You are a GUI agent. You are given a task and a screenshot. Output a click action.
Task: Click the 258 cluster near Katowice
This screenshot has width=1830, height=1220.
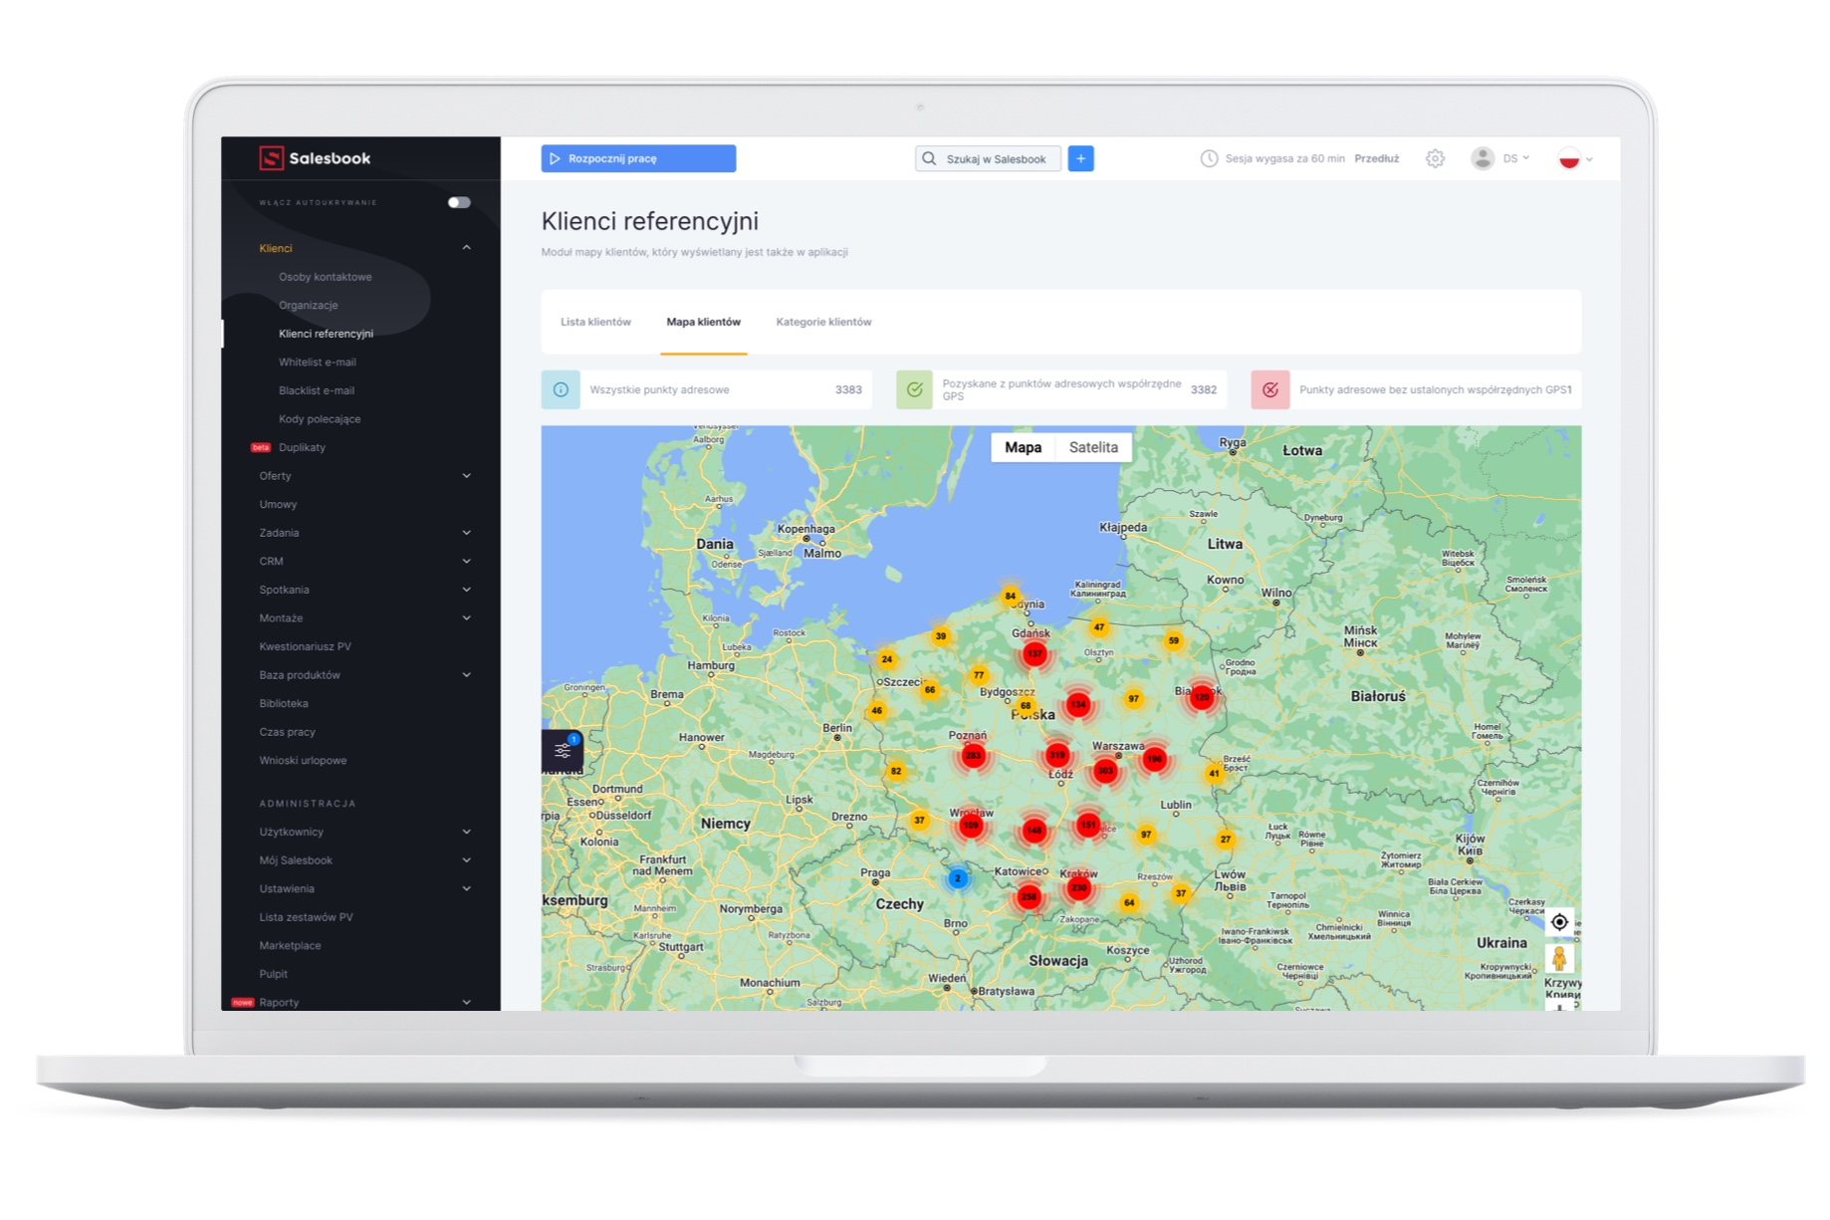point(1029,896)
